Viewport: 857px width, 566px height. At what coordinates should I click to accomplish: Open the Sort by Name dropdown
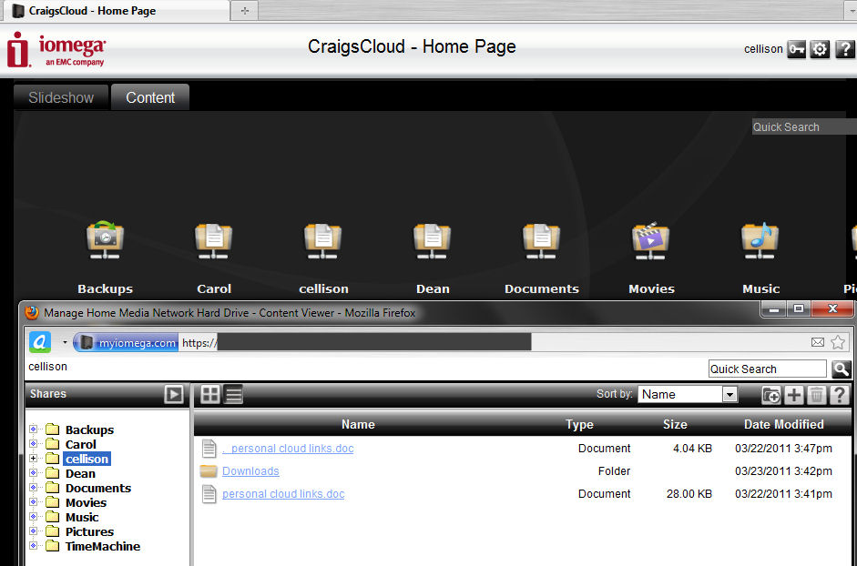click(x=689, y=394)
